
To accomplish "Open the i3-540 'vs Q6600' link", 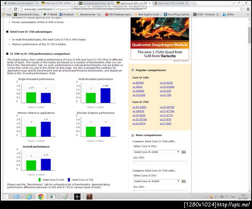I will click(138, 91).
